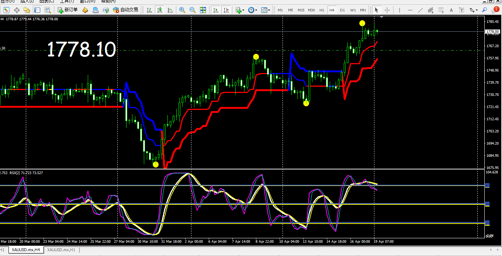
Task: Zoom out of the chart
Action: pyautogui.click(x=193, y=10)
